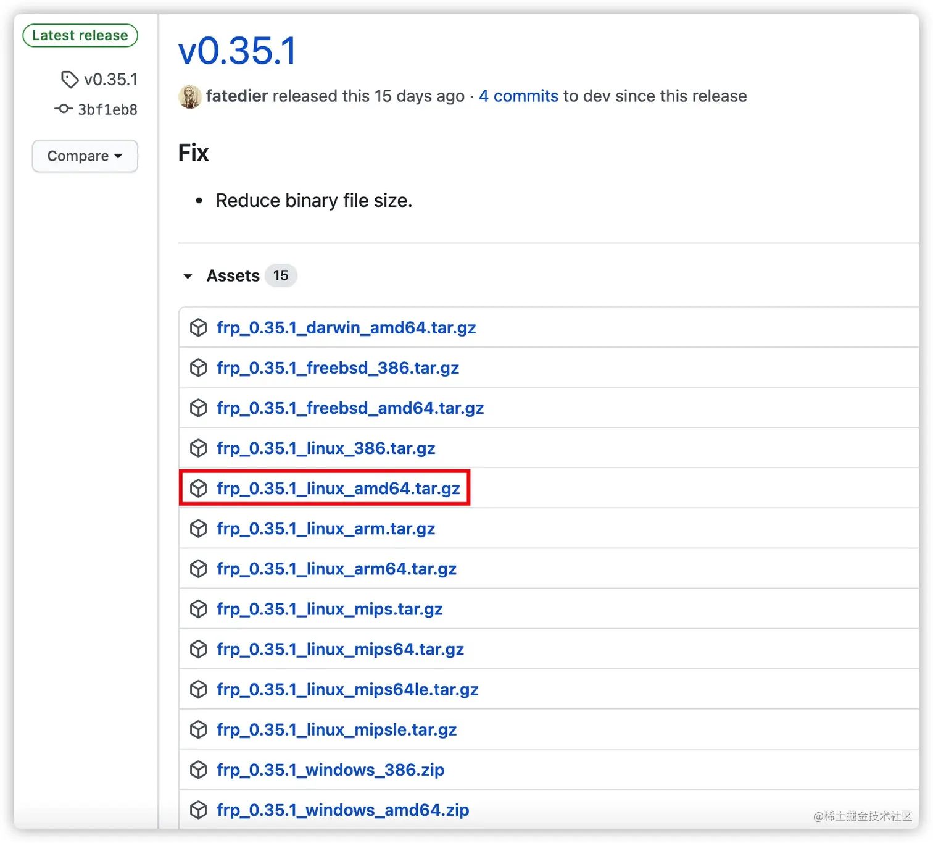Open the Compare dropdown
Image resolution: width=933 pixels, height=843 pixels.
tap(85, 156)
